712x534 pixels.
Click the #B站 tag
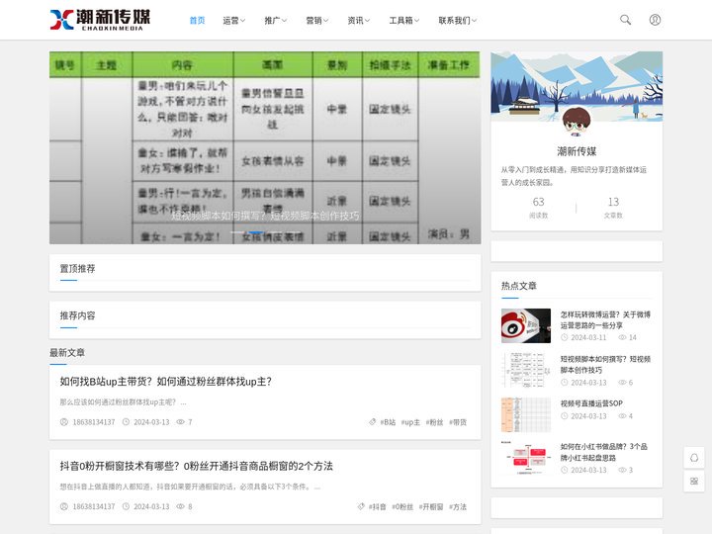point(388,422)
